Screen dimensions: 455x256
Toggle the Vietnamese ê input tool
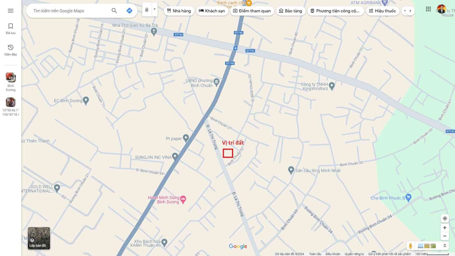click(147, 10)
